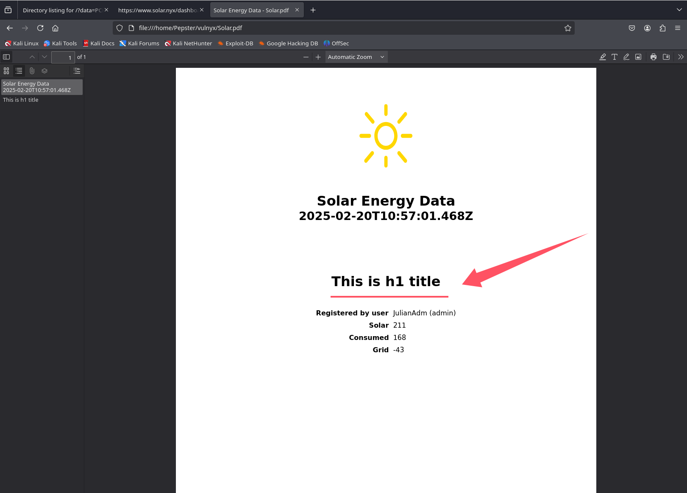Open the Firefox extensions puzzle icon

pyautogui.click(x=662, y=28)
